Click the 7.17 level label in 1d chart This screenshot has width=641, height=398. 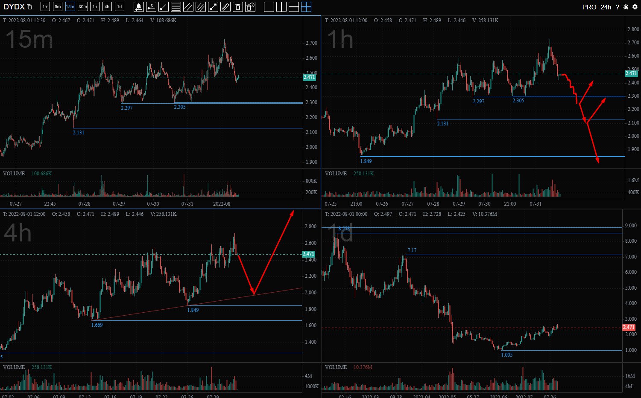pos(412,250)
